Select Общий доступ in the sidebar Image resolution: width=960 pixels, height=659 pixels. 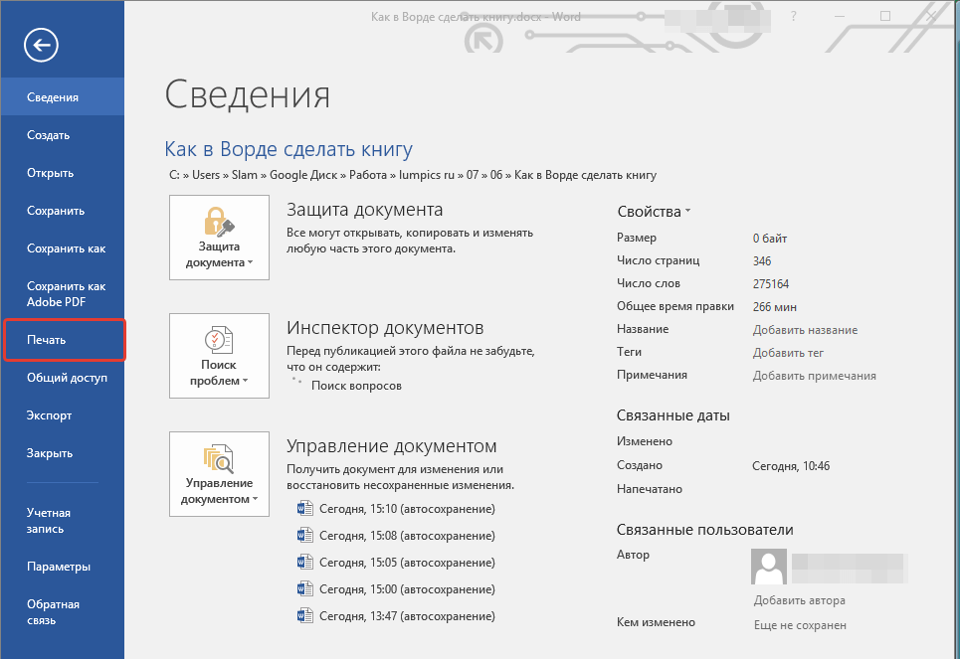point(67,378)
